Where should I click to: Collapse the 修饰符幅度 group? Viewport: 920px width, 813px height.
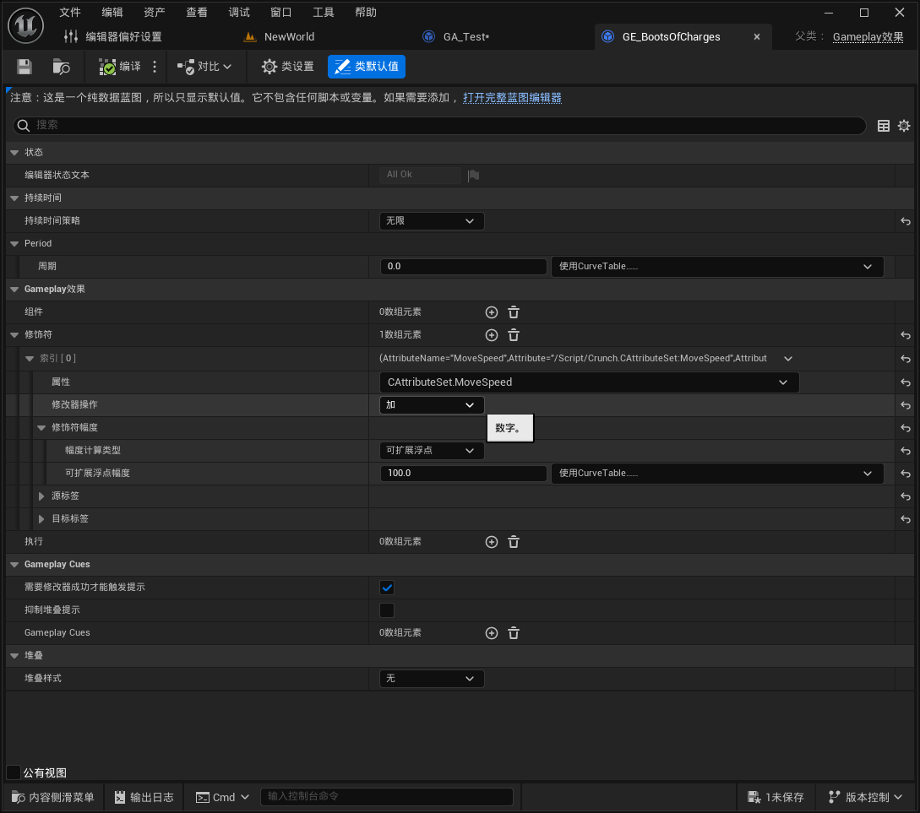coord(41,428)
